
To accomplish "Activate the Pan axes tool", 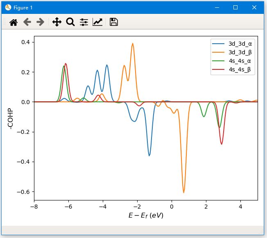I will 57,22.
